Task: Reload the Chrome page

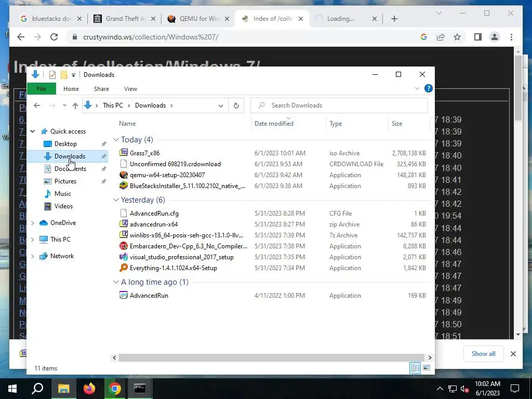Action: (54, 37)
